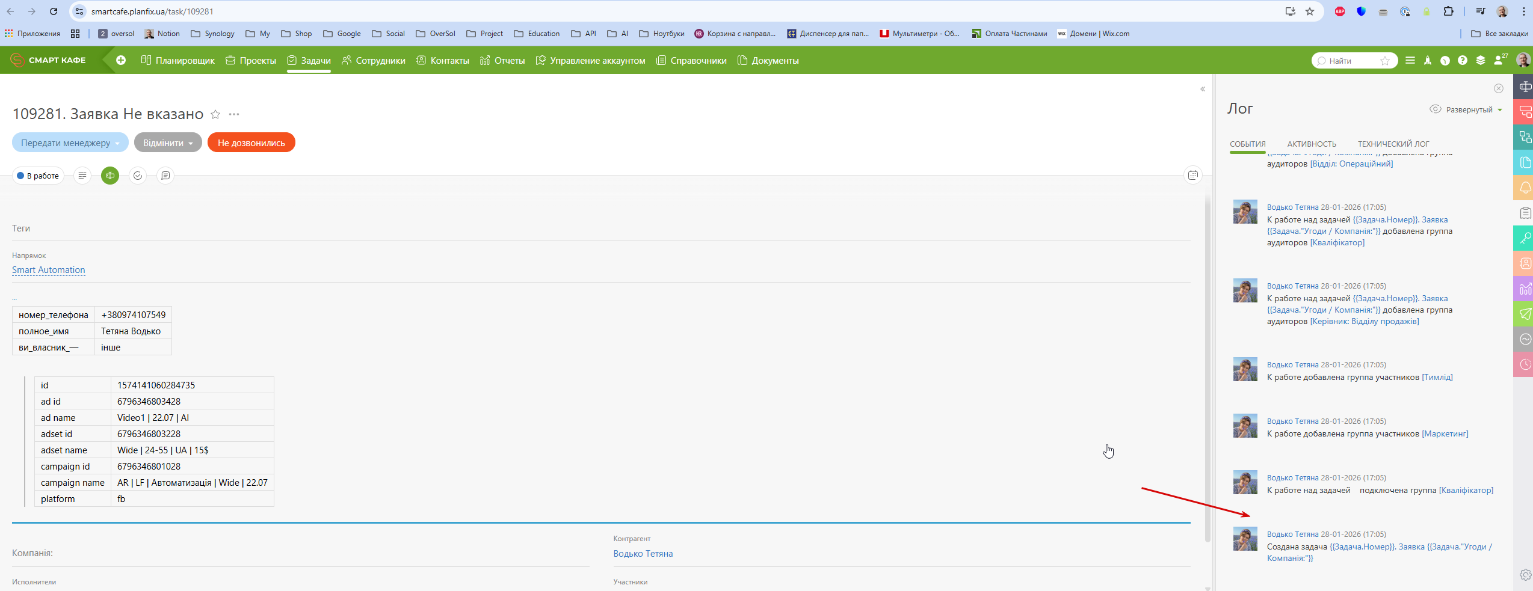Show task description lines icon
Screen dimensions: 1533x591
82,176
